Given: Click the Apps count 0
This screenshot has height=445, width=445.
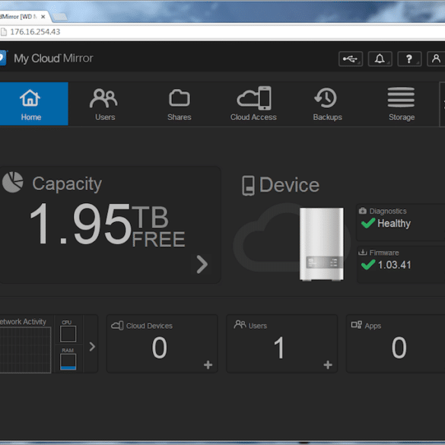Looking at the screenshot, I should pos(399,348).
